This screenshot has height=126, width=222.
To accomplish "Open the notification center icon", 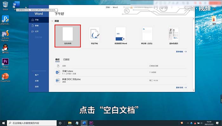I will tap(217, 123).
